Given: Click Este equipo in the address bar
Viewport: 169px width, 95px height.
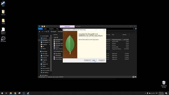Looking at the screenshot, I should 53,32.
